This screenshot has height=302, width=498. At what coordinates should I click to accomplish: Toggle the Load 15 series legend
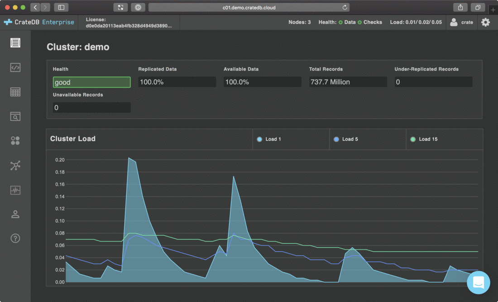tap(424, 139)
